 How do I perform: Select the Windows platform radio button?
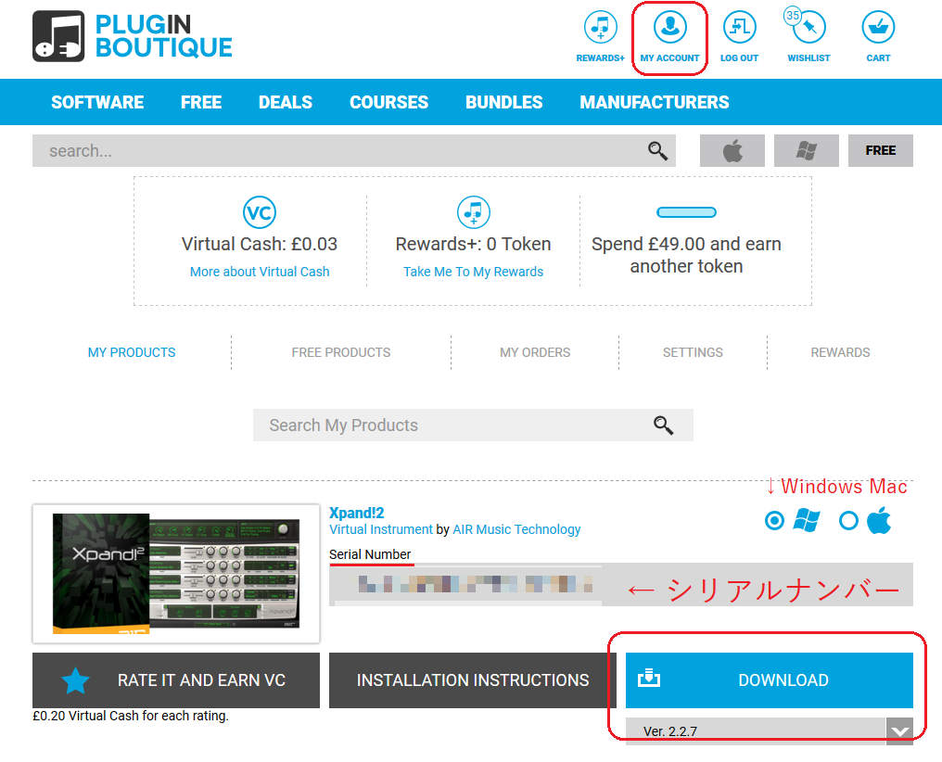tap(774, 521)
